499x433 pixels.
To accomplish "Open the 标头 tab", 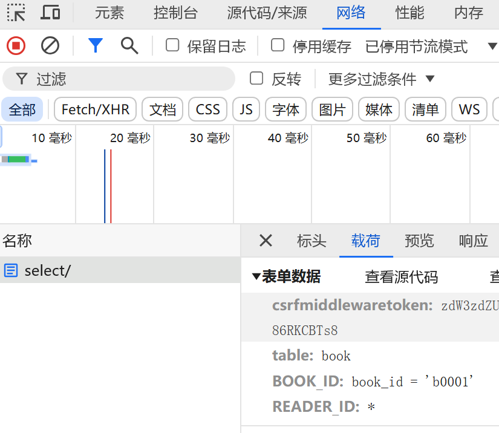I will tap(311, 241).
